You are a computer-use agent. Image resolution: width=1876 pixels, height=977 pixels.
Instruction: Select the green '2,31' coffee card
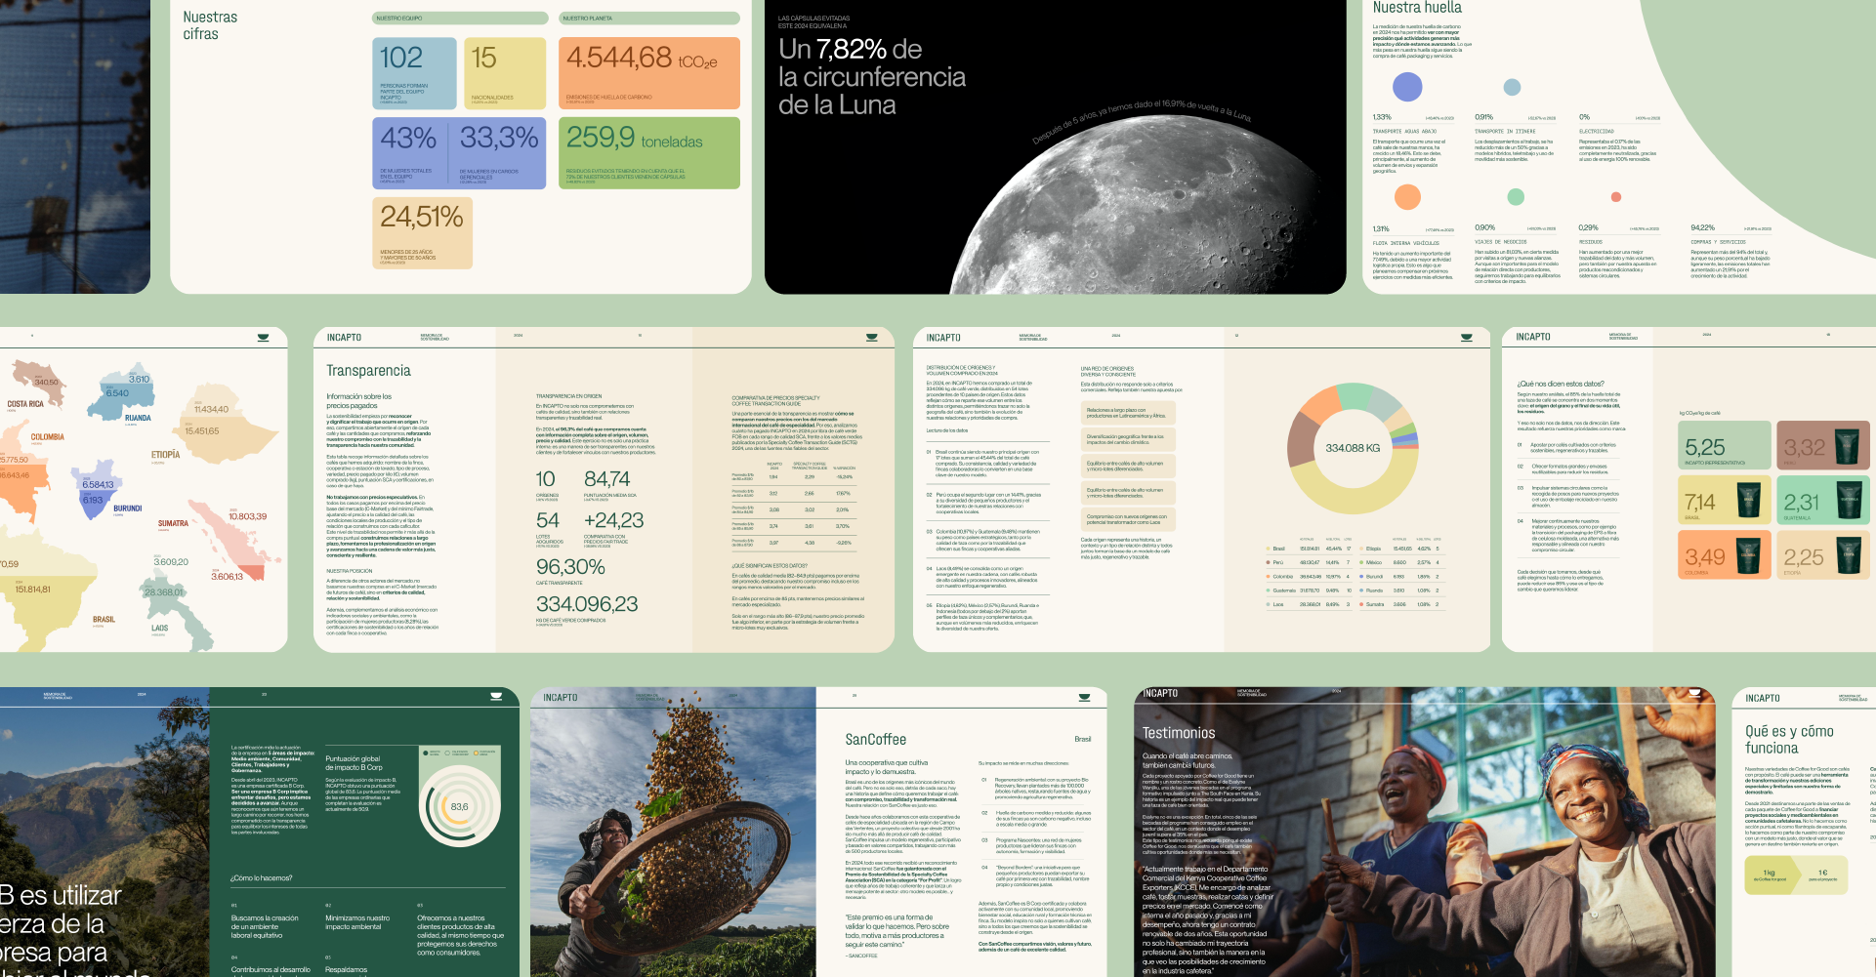(1822, 500)
